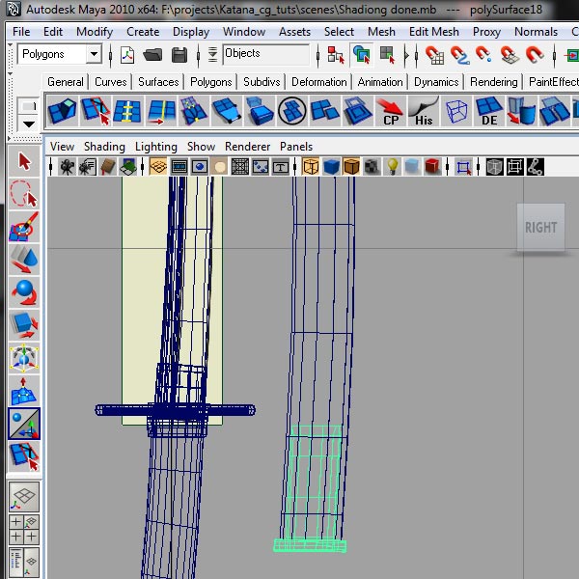579x579 pixels.
Task: Open the Edit Mesh menu
Action: click(x=434, y=32)
